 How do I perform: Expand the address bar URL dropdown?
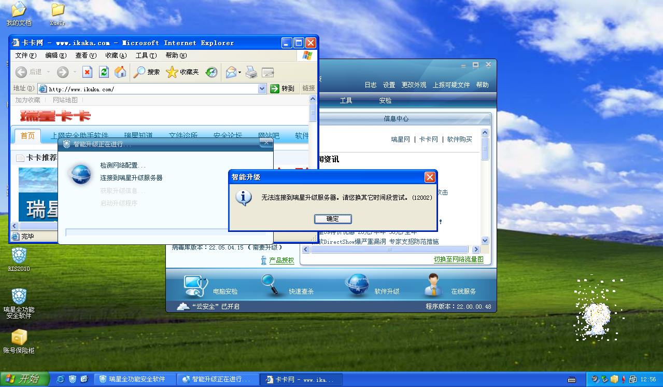262,89
